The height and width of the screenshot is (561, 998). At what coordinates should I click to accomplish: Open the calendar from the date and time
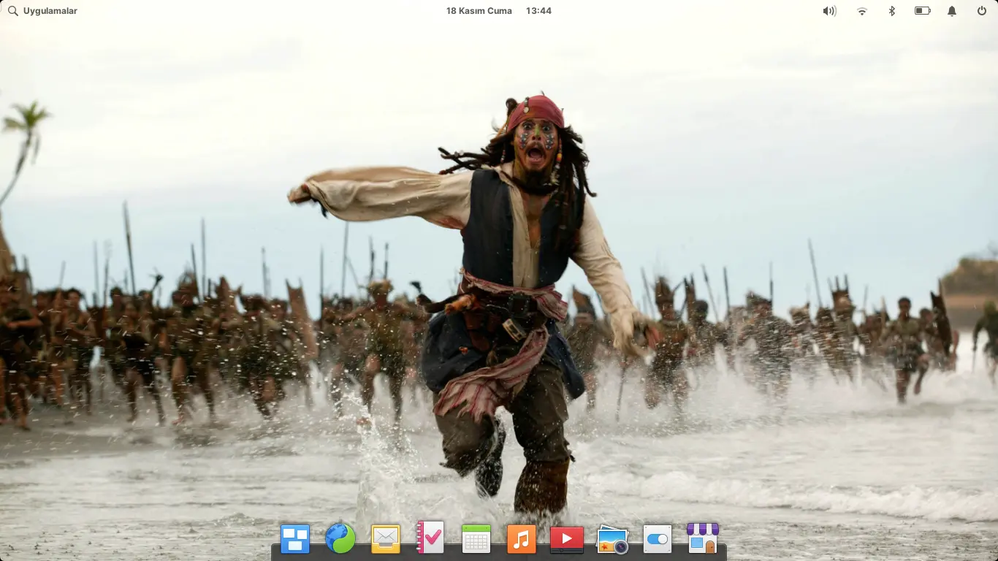tap(498, 11)
